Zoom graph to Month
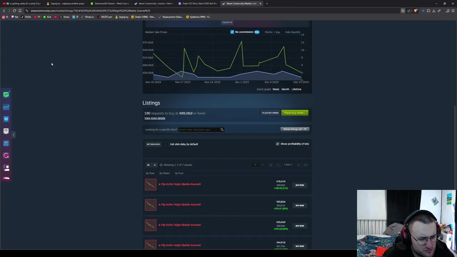 285,89
